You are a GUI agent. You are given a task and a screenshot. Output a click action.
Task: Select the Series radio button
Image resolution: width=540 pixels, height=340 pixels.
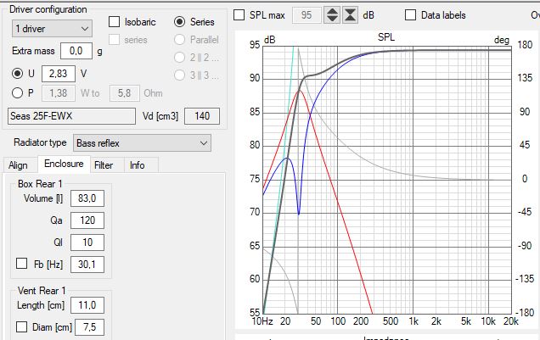click(x=180, y=21)
